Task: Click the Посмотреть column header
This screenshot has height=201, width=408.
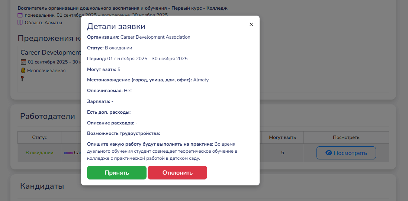Action: (x=346, y=137)
